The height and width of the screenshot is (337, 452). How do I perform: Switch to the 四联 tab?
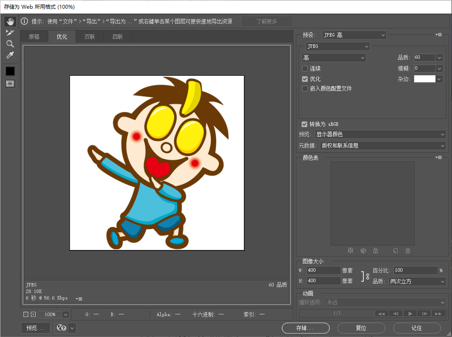(116, 37)
